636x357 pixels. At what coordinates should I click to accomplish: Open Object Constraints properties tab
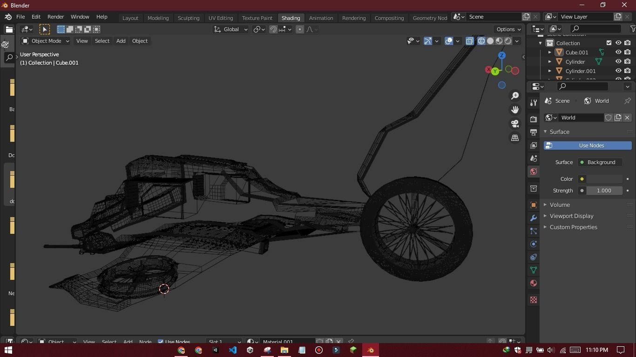pos(534,257)
